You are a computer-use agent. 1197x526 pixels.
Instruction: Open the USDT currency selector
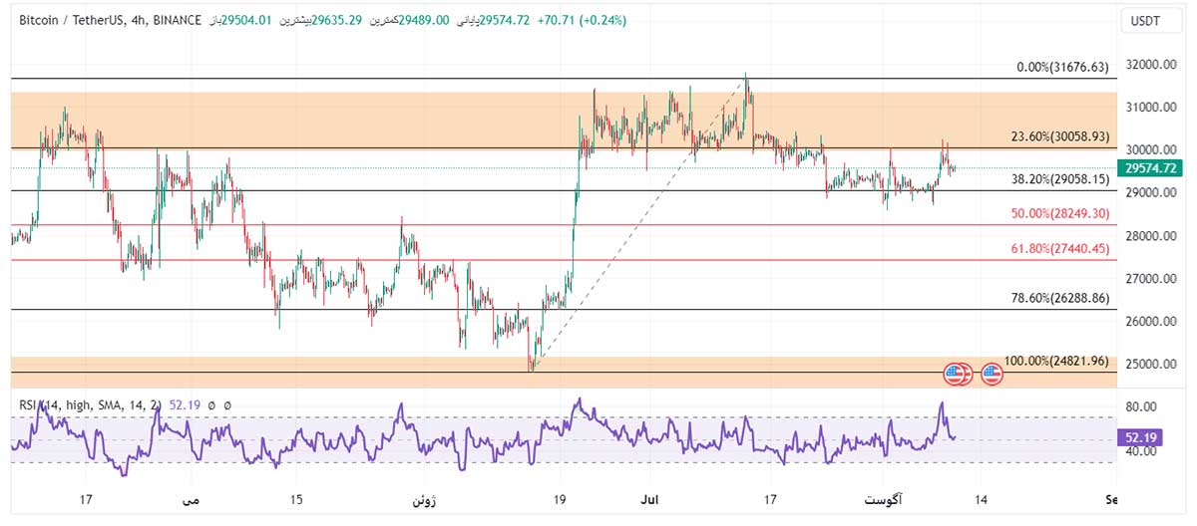click(1152, 21)
